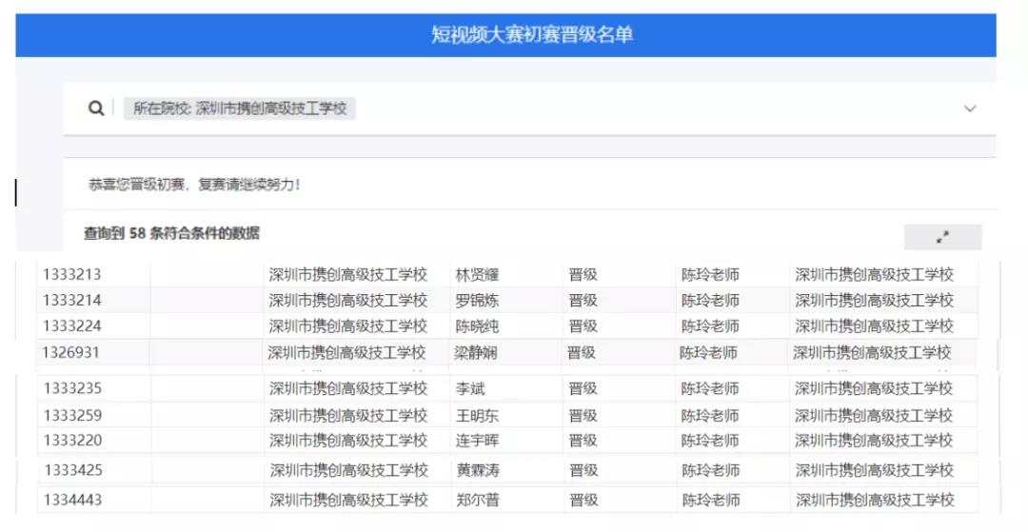1028x532 pixels.
Task: Click 晋级 status in 林贤耀 row
Action: (583, 274)
